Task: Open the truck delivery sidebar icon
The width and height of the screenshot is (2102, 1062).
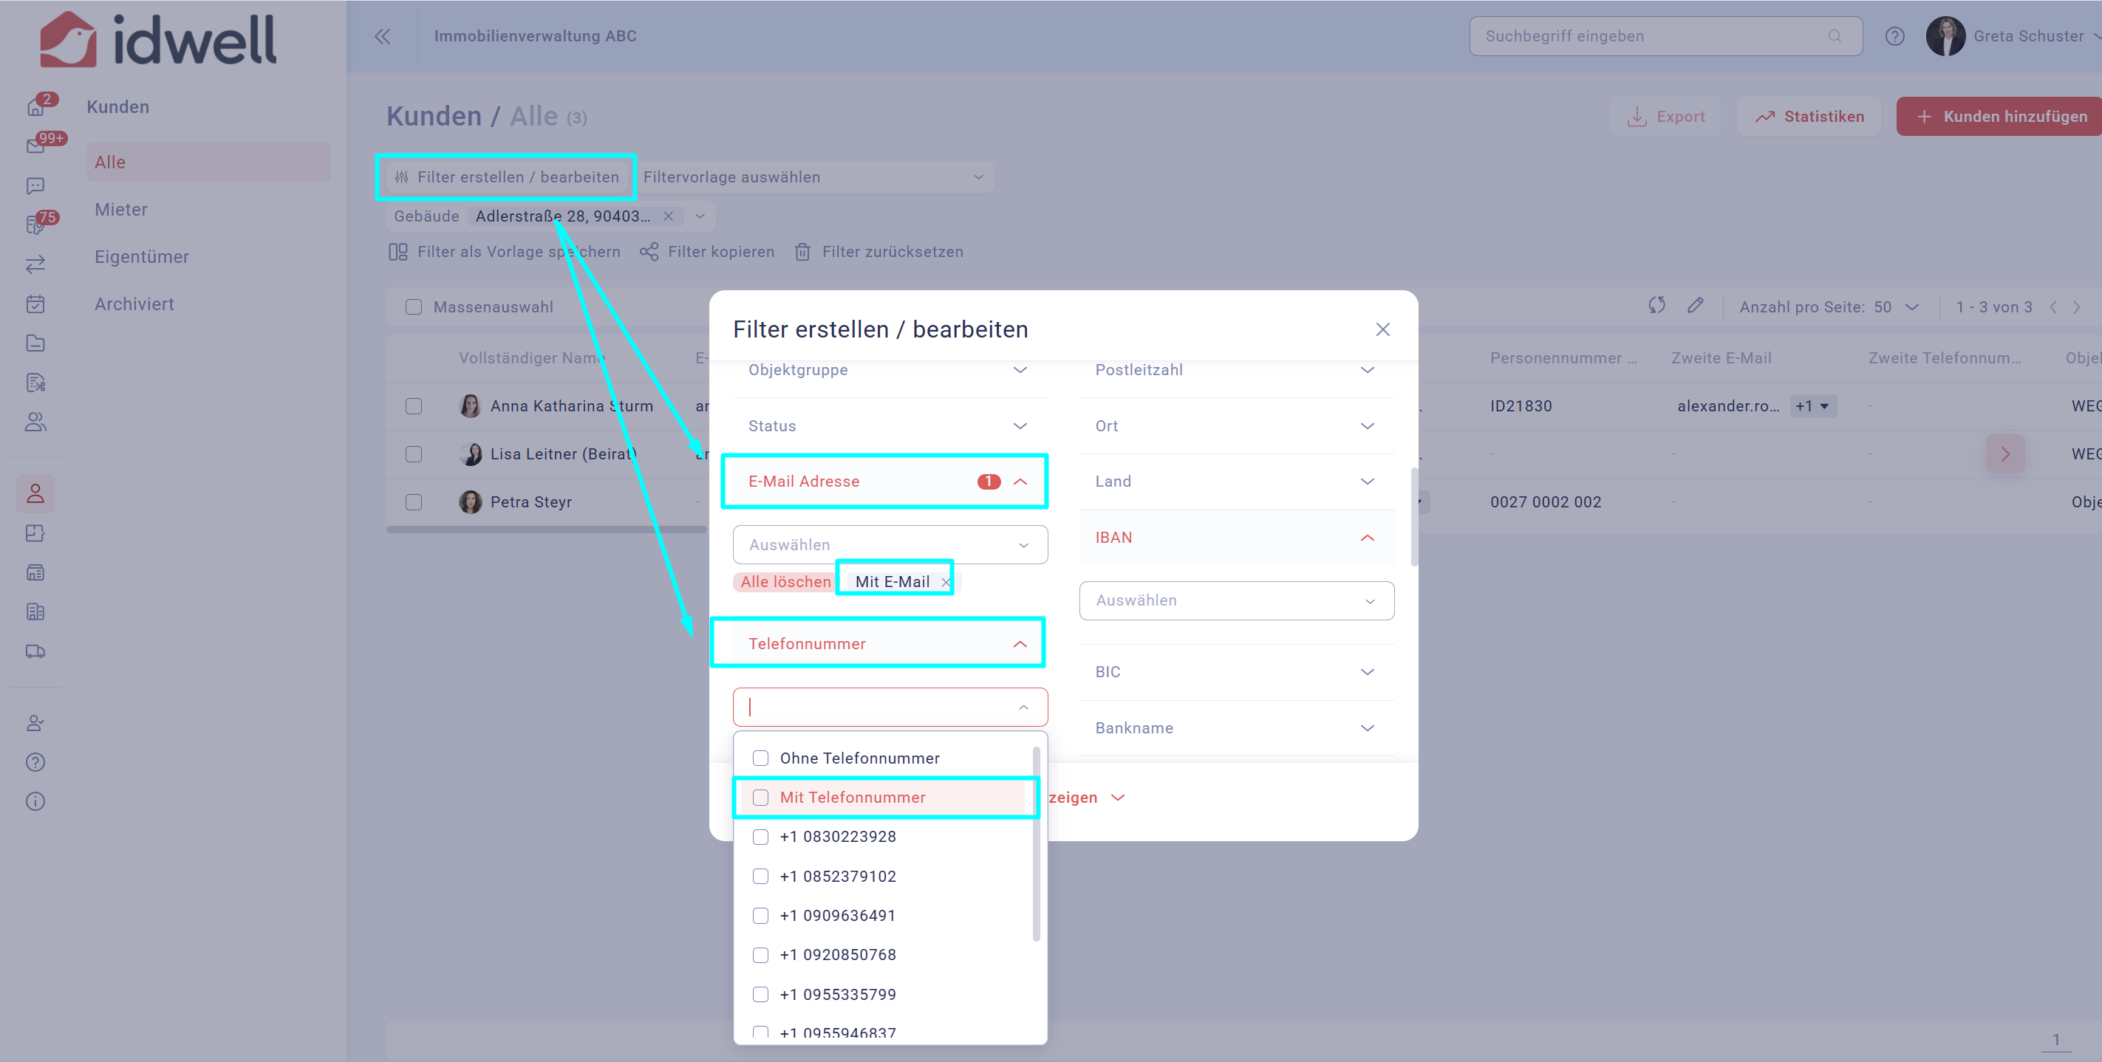Action: (x=36, y=651)
